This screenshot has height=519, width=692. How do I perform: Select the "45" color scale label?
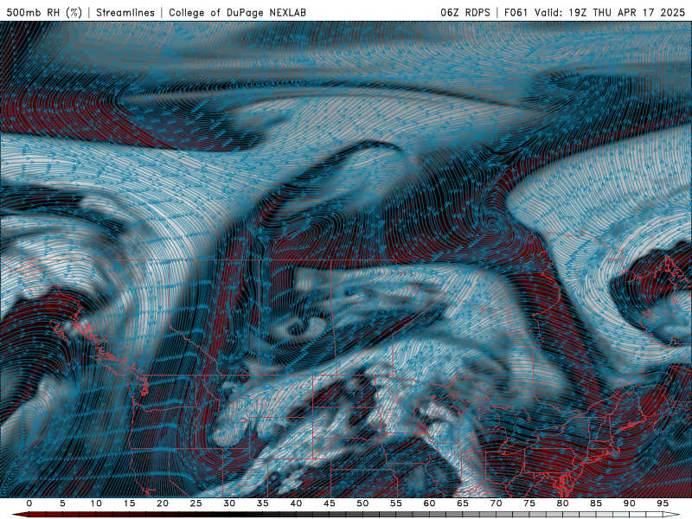point(330,503)
